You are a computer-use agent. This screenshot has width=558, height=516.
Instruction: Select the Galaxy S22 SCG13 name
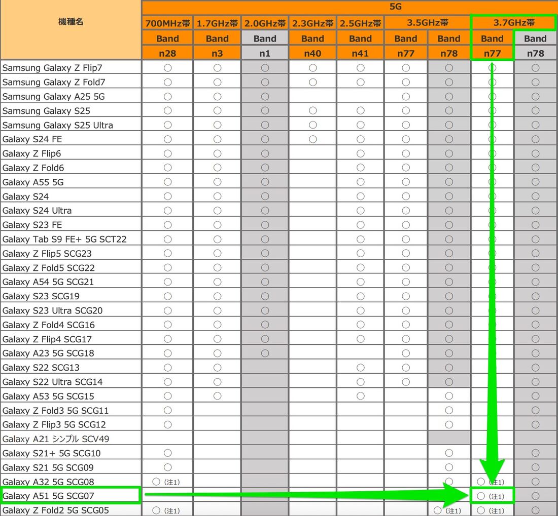tap(41, 367)
